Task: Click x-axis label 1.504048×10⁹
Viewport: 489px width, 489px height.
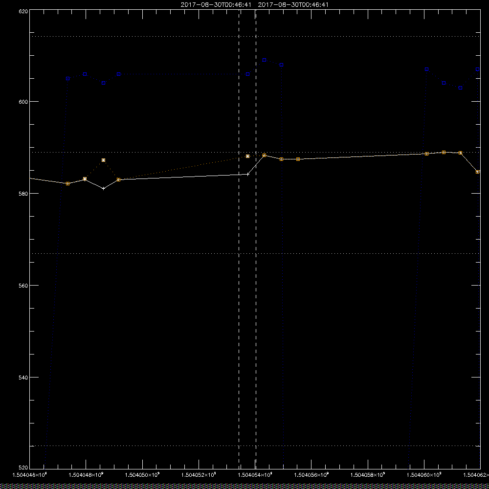Action: 86,475
